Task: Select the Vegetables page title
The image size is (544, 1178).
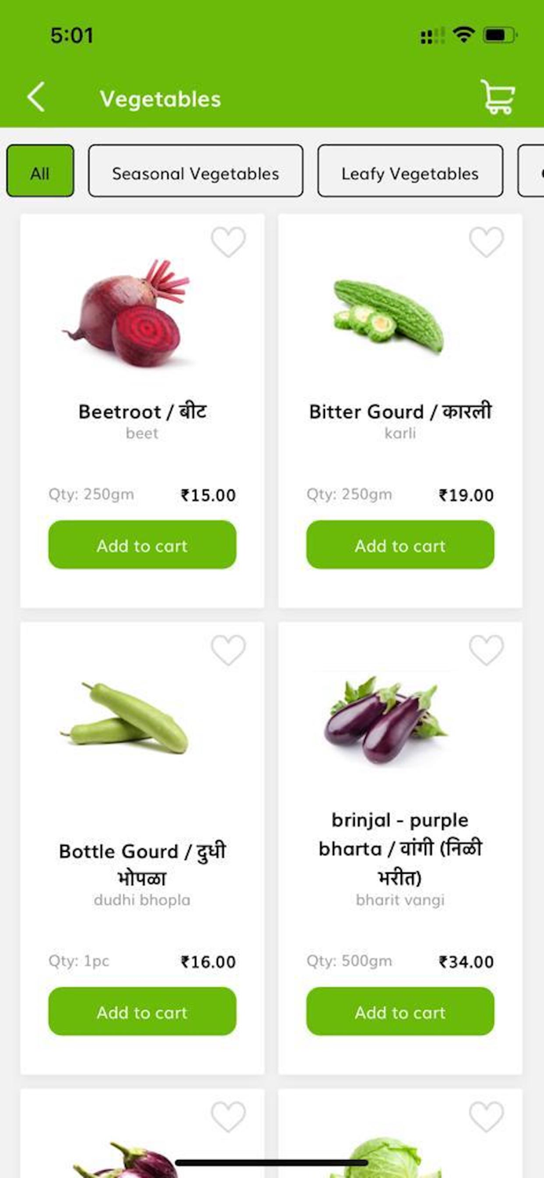Action: tap(160, 98)
